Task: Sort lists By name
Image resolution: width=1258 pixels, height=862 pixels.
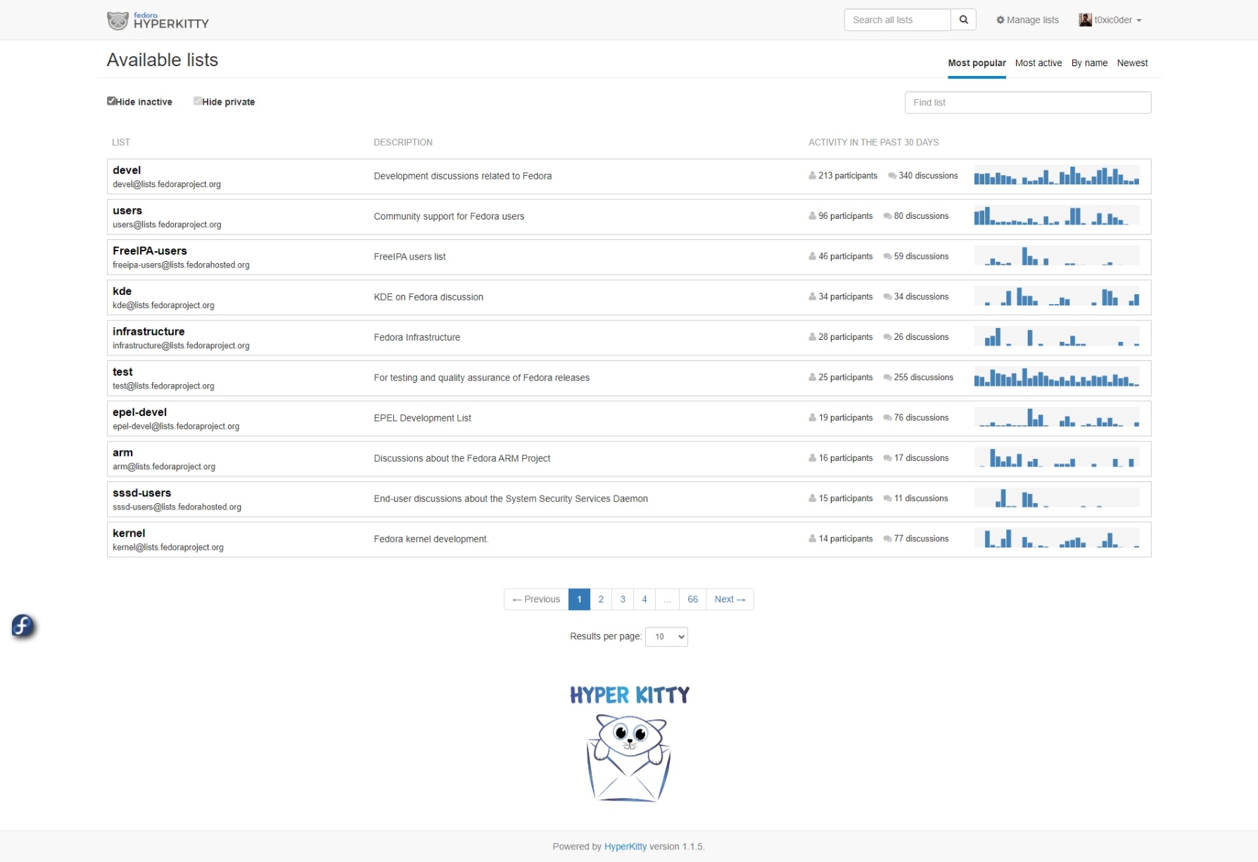Action: tap(1089, 63)
